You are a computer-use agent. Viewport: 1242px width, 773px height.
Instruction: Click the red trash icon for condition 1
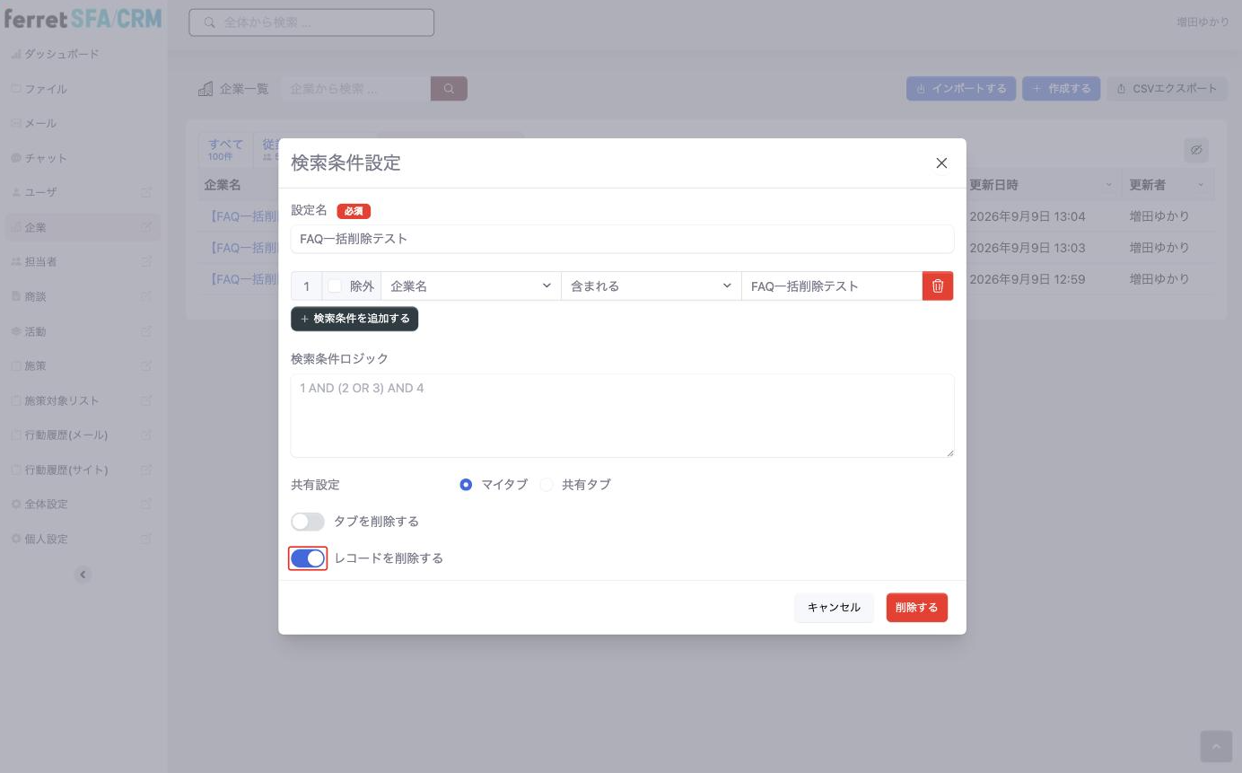coord(938,285)
